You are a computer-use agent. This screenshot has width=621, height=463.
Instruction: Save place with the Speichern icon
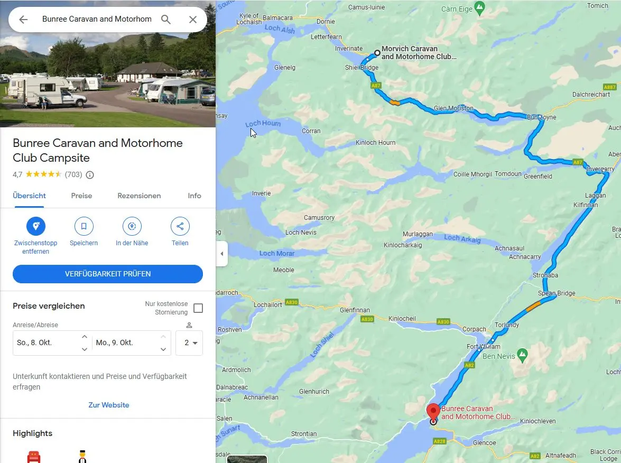tap(84, 226)
